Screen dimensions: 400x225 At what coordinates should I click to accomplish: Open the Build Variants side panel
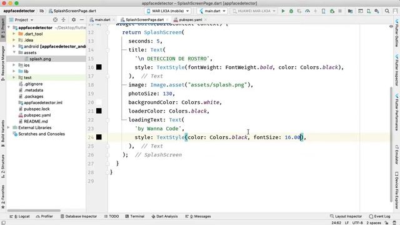(2, 133)
